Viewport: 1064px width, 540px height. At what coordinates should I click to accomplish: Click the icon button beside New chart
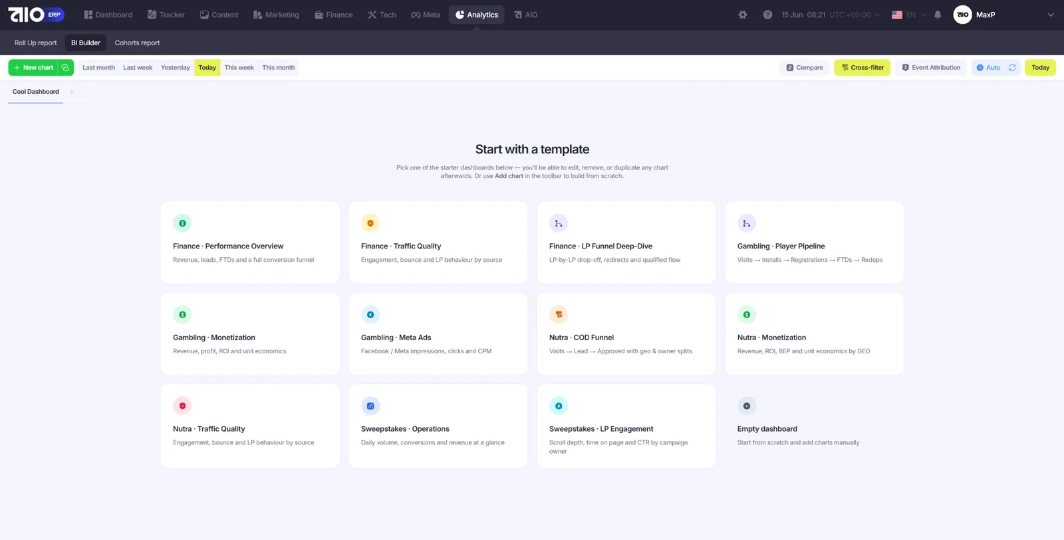coord(65,68)
